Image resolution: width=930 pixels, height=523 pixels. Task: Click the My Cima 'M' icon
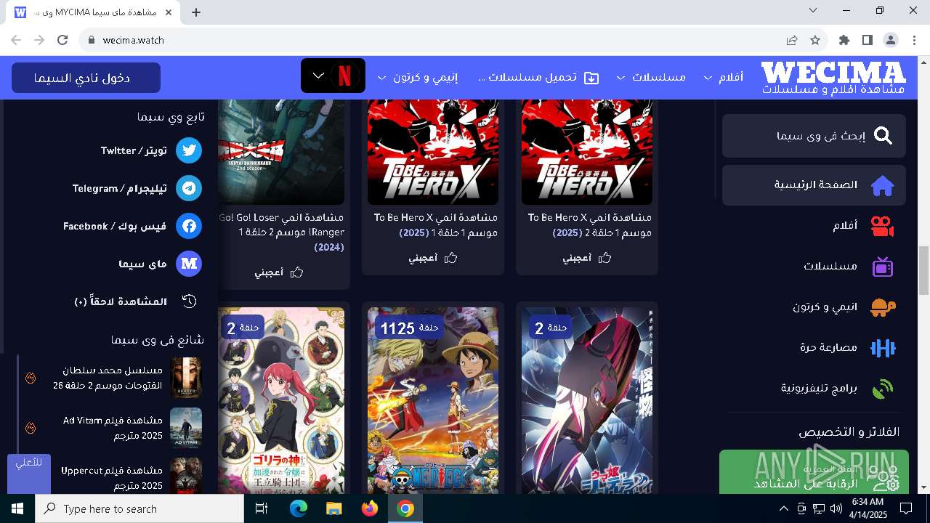click(x=189, y=264)
